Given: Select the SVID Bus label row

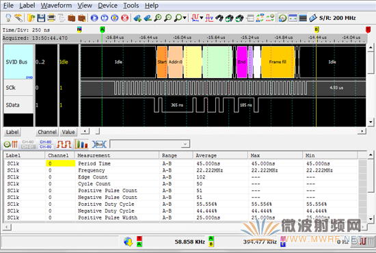Looking at the screenshot, I should click(x=18, y=62).
